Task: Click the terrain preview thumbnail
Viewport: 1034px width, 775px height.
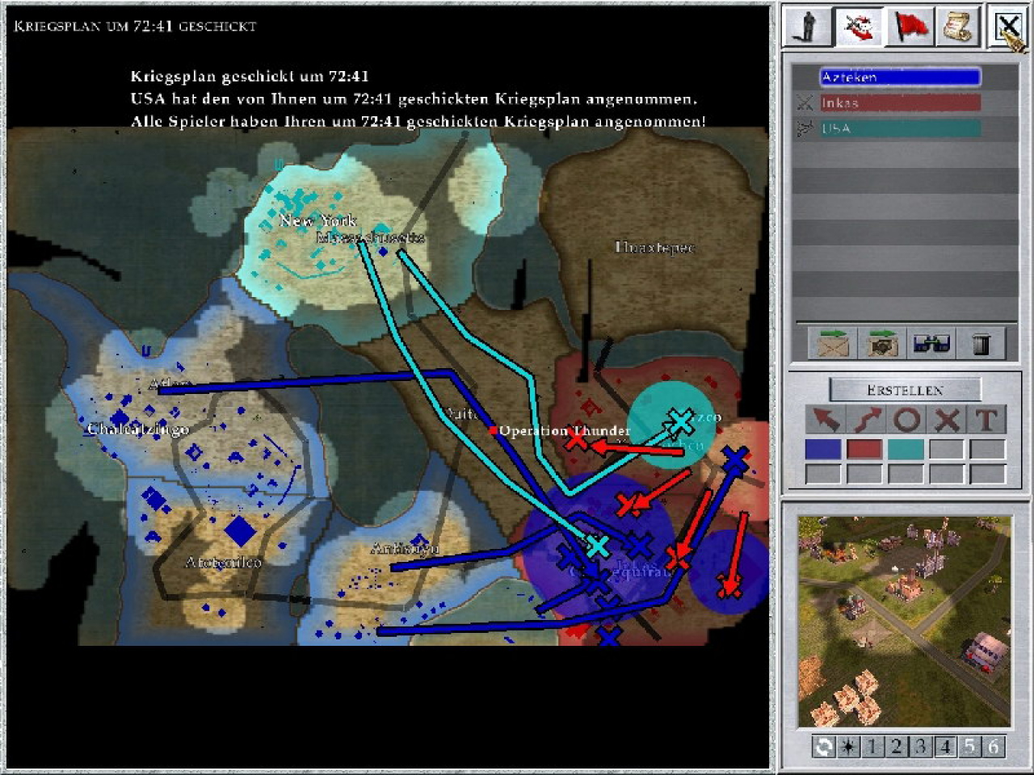Action: pos(905,622)
